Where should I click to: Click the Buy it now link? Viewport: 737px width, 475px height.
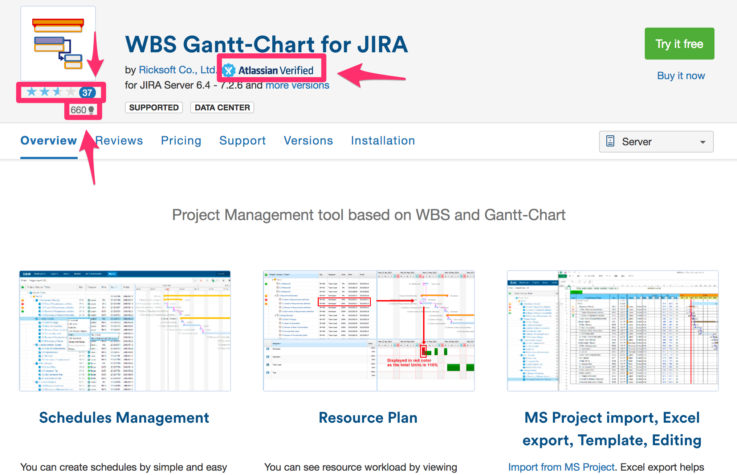[x=681, y=76]
